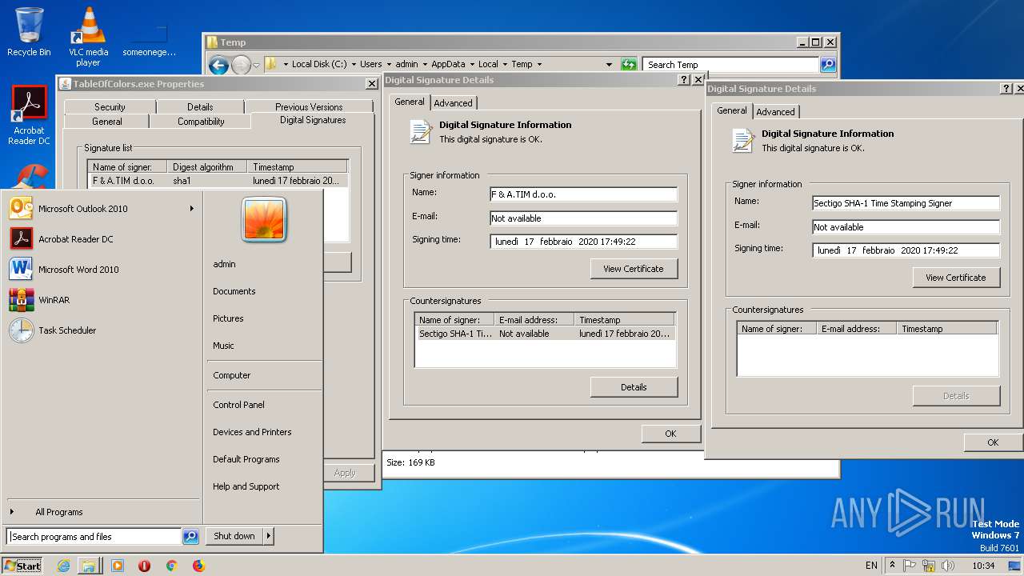Click the Start menu search magnifier icon
This screenshot has width=1024, height=576.
click(x=190, y=537)
